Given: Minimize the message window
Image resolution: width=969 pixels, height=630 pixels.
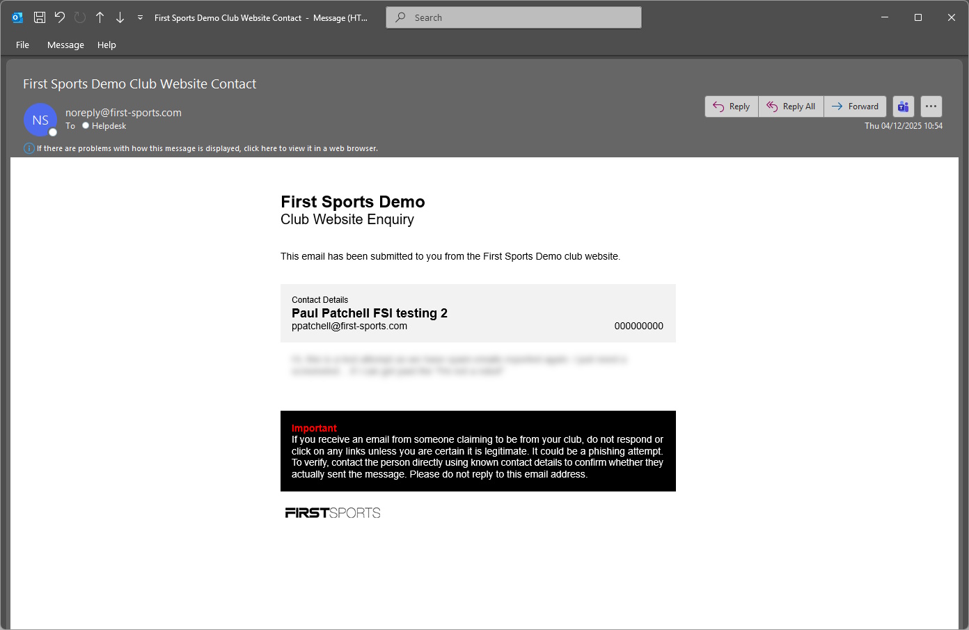Looking at the screenshot, I should click(885, 17).
